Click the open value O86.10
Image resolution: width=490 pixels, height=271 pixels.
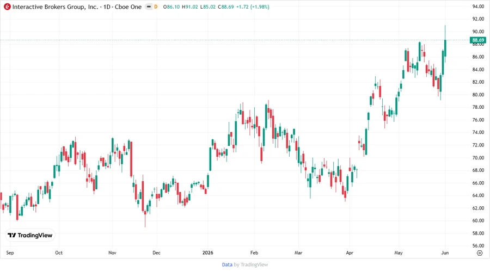pyautogui.click(x=171, y=7)
